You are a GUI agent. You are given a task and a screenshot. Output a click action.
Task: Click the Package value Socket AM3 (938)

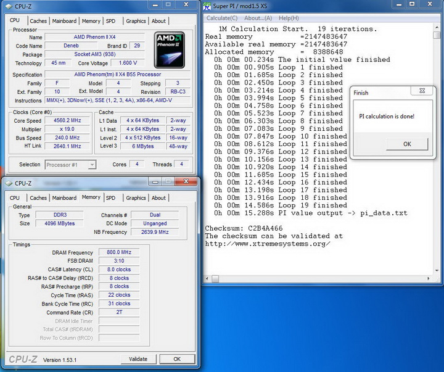click(x=94, y=54)
